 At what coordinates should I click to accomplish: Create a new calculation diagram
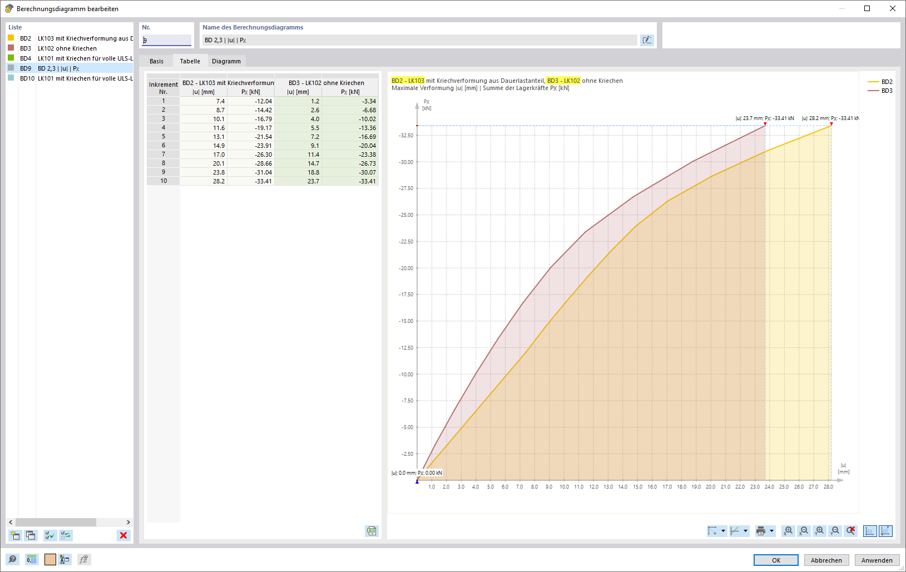[15, 535]
